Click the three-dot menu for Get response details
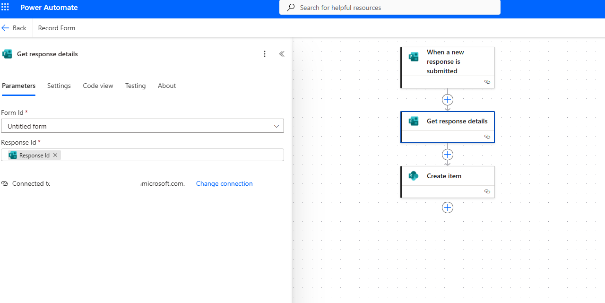Image resolution: width=605 pixels, height=303 pixels. (x=265, y=54)
